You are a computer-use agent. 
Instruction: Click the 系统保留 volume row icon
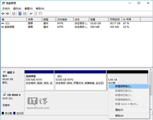coord(3,27)
